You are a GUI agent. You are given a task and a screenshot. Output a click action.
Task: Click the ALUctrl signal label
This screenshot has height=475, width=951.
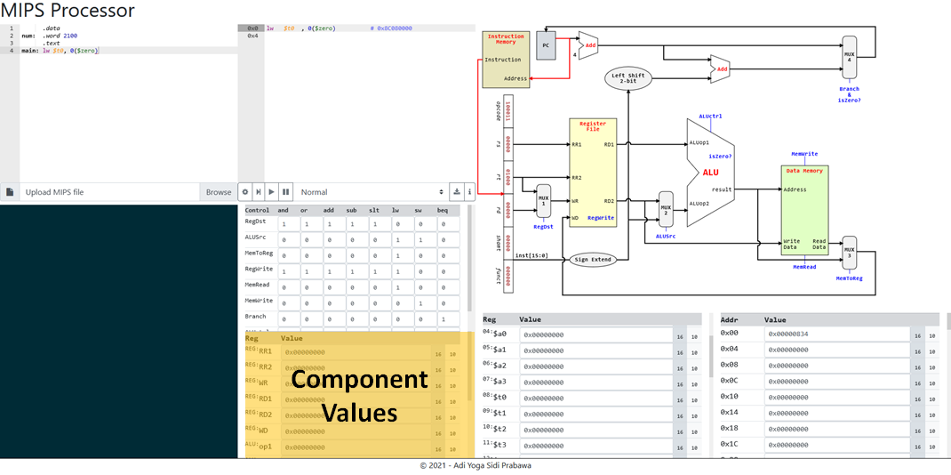point(710,116)
